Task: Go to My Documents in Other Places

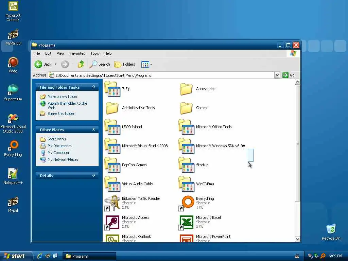Action: (59, 146)
